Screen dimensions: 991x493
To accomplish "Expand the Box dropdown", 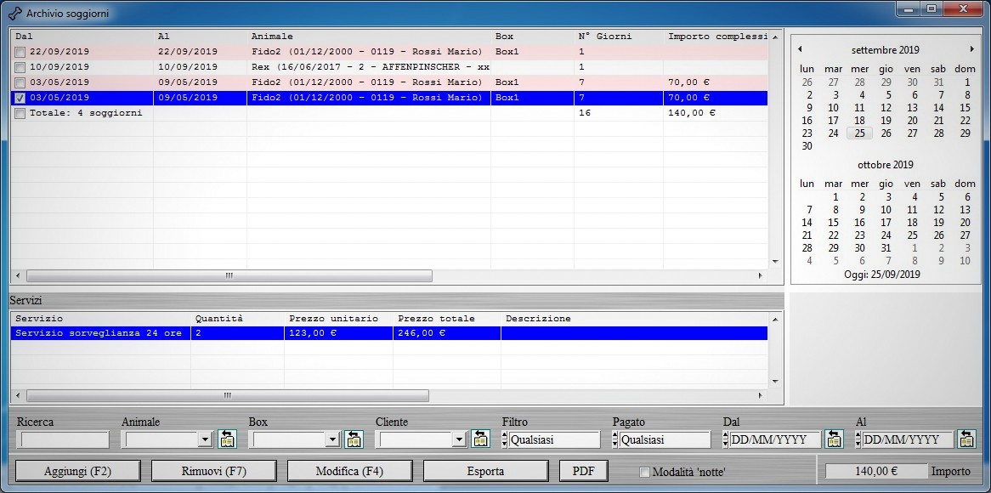I will [331, 439].
